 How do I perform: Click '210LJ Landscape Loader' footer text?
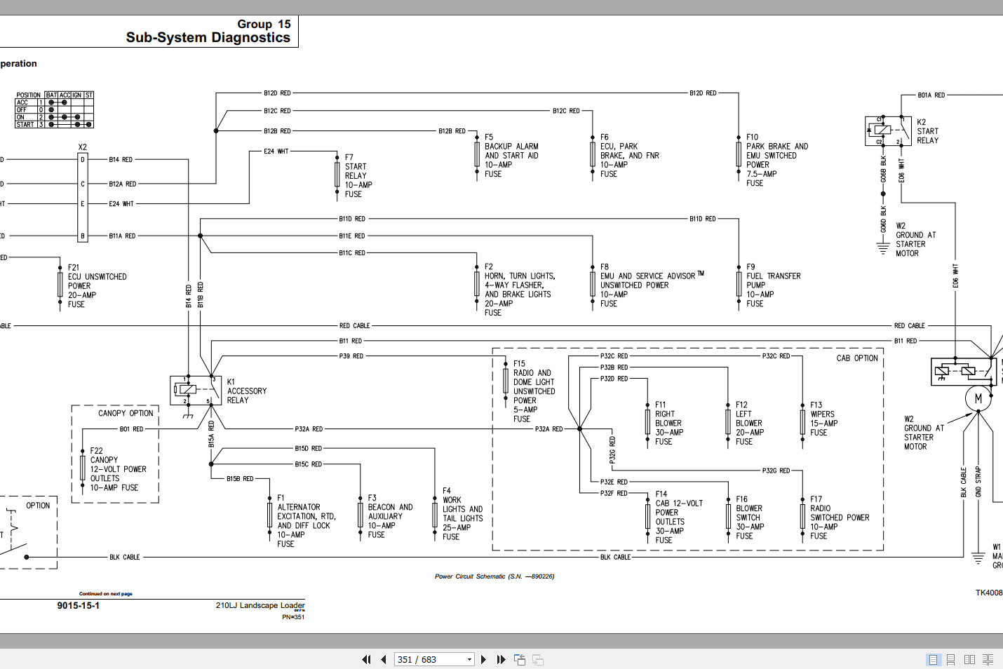click(260, 605)
